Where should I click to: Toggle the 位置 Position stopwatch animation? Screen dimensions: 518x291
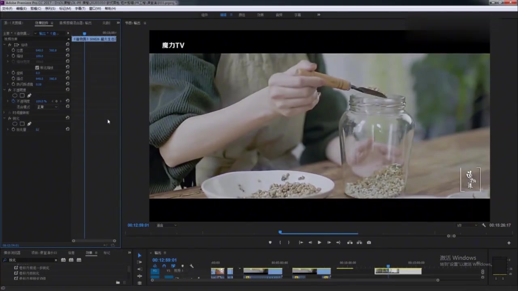click(13, 50)
